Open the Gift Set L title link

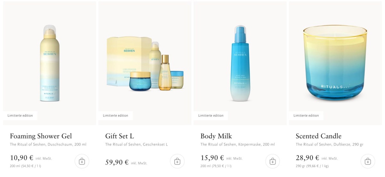(x=122, y=136)
